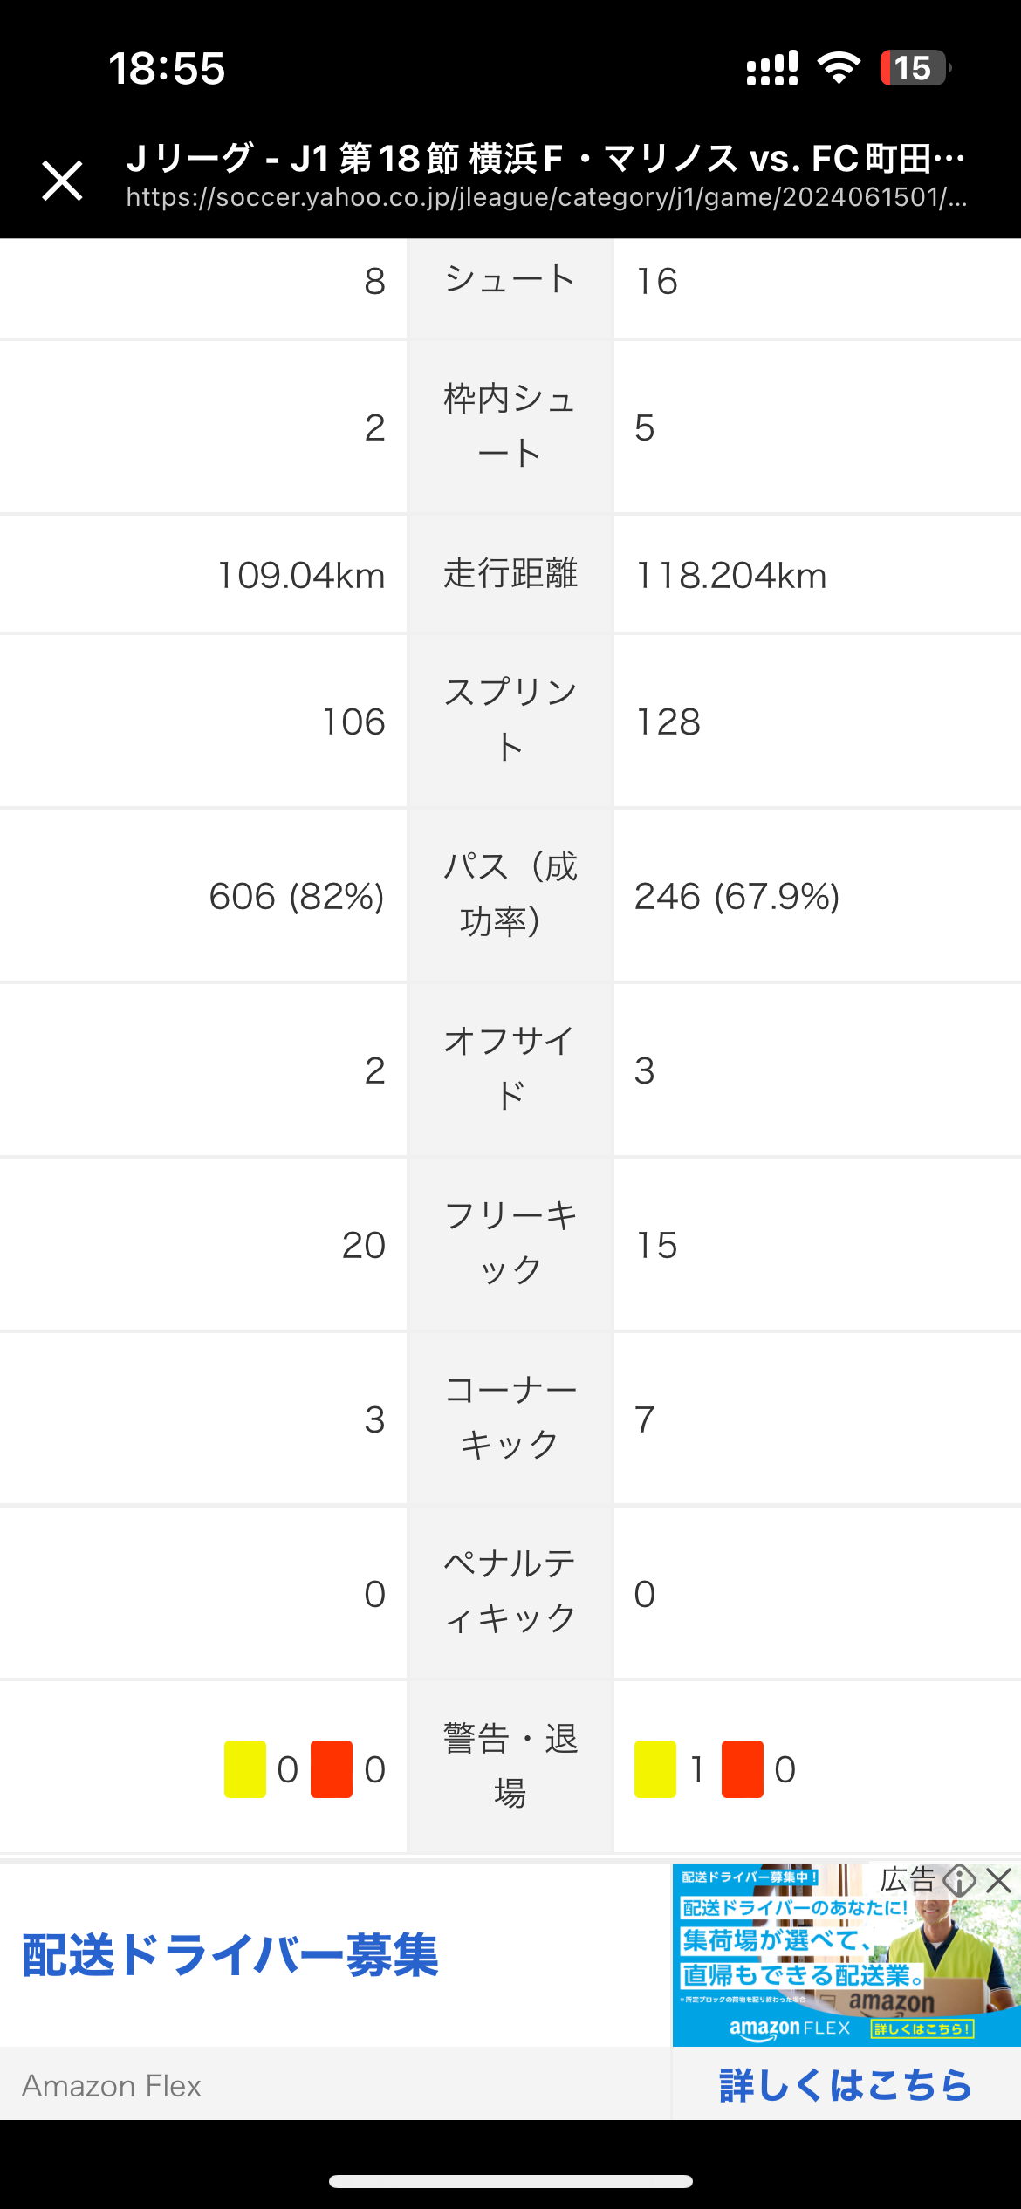Tap the コーナーキック stat label
The height and width of the screenshot is (2209, 1021).
click(x=510, y=1419)
